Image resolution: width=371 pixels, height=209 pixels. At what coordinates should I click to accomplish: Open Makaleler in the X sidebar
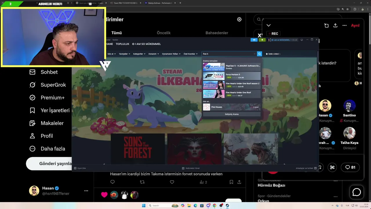(x=46, y=123)
